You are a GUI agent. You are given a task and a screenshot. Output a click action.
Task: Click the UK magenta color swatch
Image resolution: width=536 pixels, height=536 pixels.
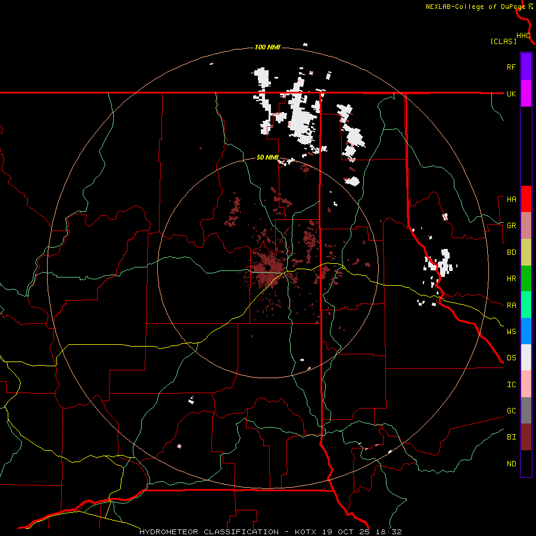[526, 94]
